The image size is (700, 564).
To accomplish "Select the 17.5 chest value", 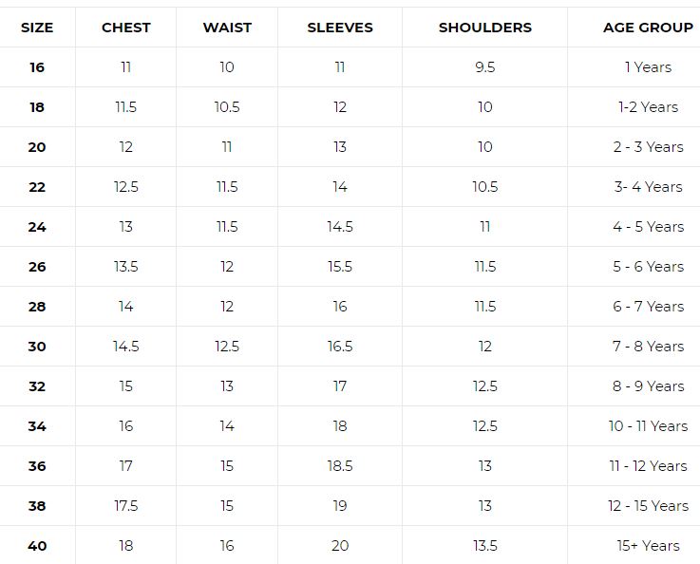I will tap(126, 505).
